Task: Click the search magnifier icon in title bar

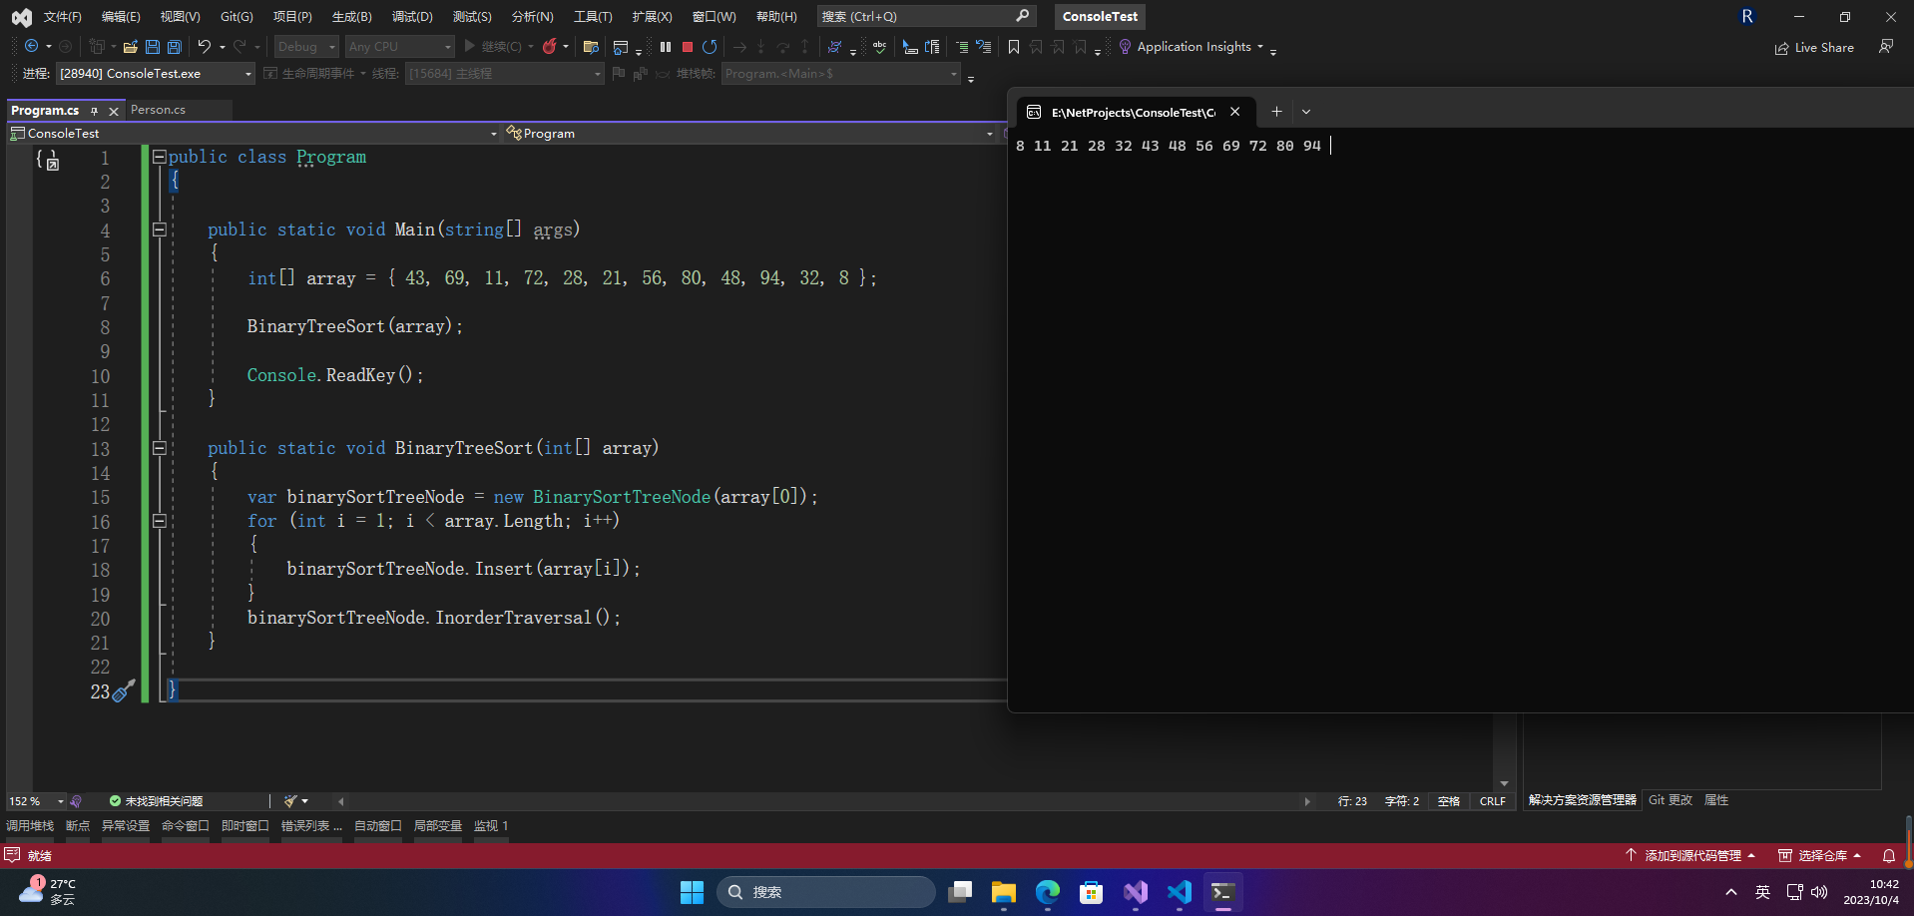Action: pos(1023,16)
